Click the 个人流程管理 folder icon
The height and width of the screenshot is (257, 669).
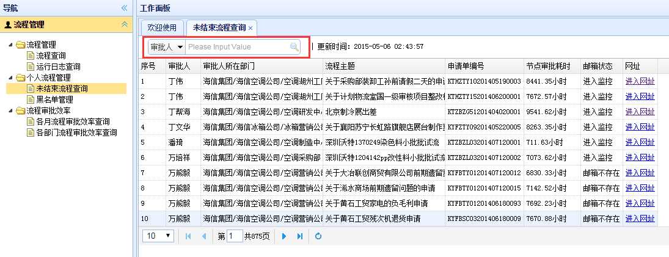coord(21,78)
